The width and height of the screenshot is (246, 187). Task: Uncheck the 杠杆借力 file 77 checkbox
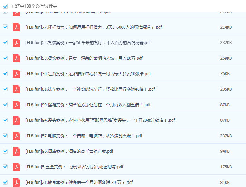click(5, 27)
